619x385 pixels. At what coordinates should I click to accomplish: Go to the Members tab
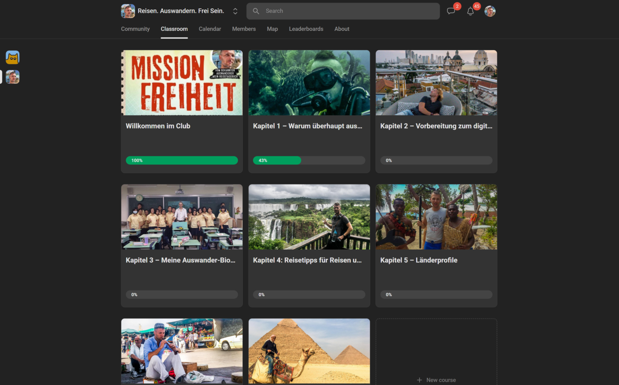pyautogui.click(x=244, y=29)
